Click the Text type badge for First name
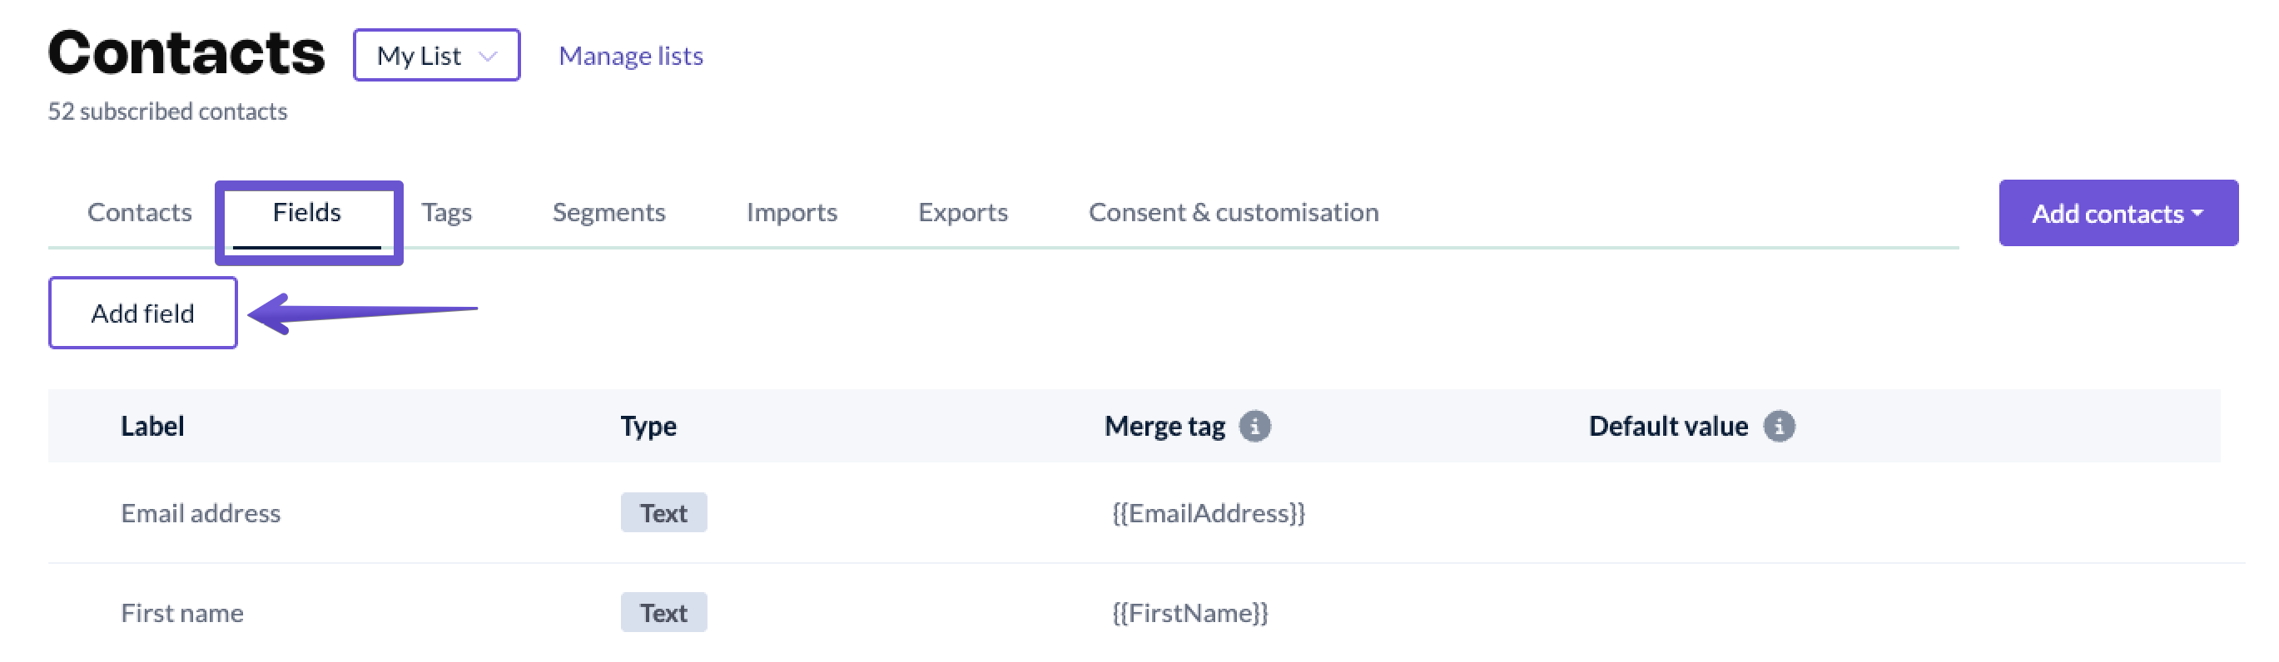The width and height of the screenshot is (2279, 662). pos(663,612)
